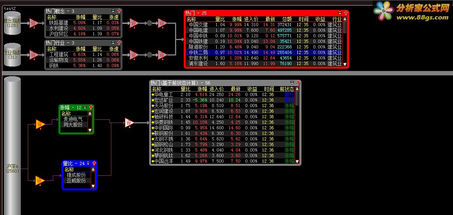The image size is (453, 215).
Task: Click the red up arrow on 涨幅 - 12 panel
Action: (91, 107)
